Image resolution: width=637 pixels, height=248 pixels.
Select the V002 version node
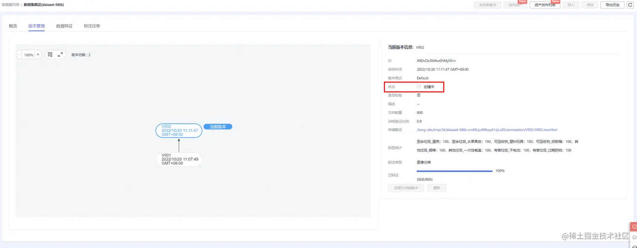click(x=179, y=131)
